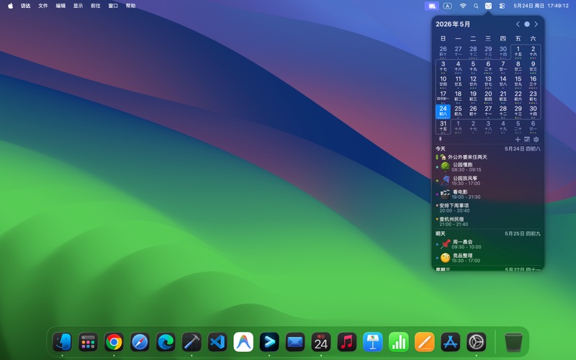576x360 pixels.
Task: Go to next month with right chevron
Action: point(536,24)
